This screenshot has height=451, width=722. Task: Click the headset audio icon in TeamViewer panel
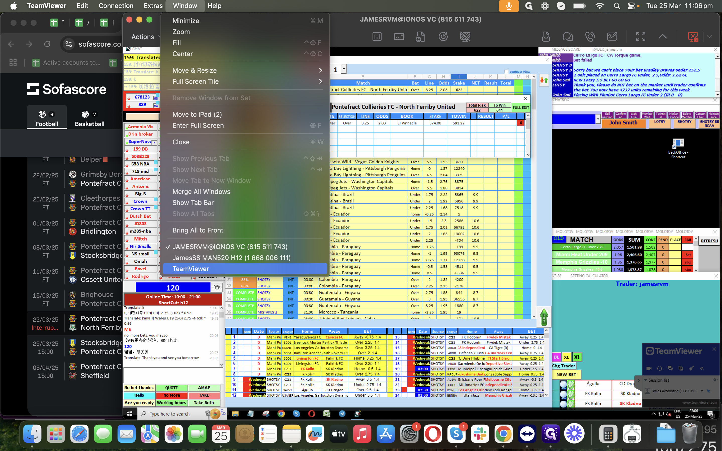point(659,368)
